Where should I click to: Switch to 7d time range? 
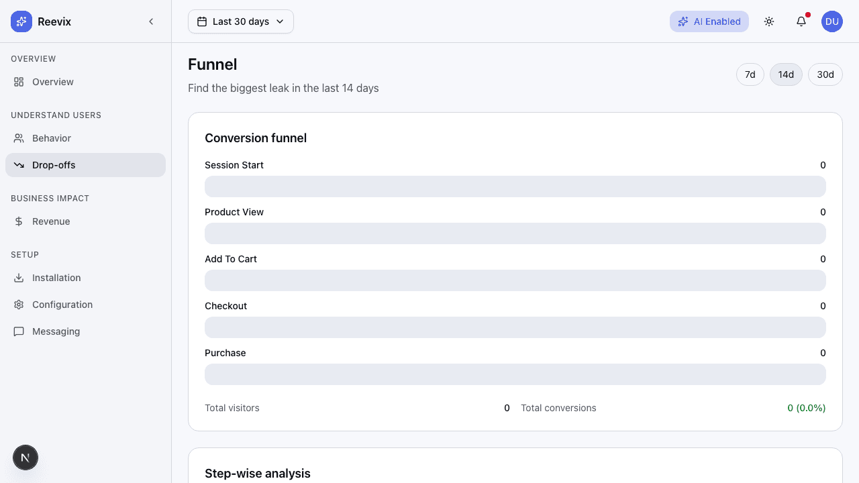point(750,74)
